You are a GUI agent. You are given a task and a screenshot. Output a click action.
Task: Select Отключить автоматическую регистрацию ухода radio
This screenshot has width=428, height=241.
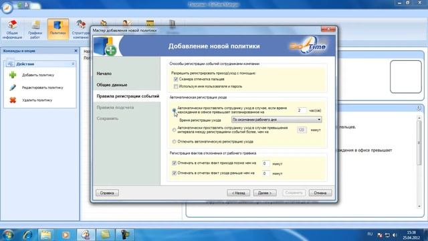[x=174, y=141]
